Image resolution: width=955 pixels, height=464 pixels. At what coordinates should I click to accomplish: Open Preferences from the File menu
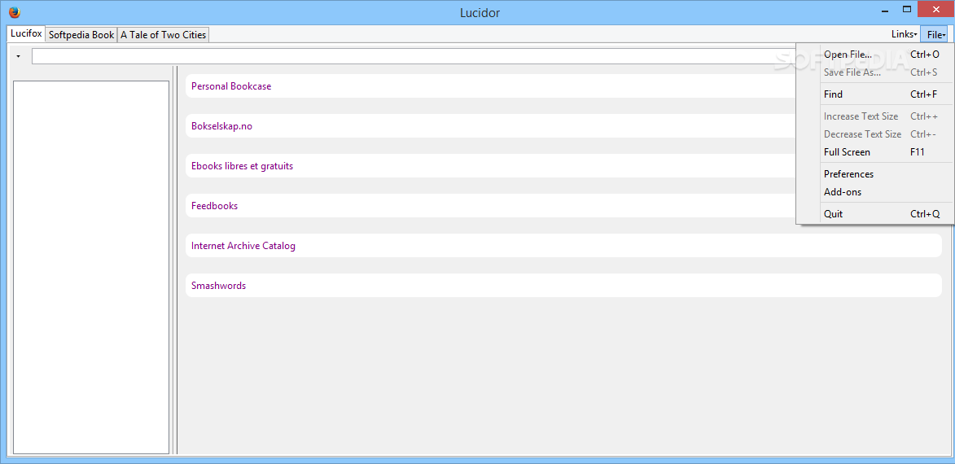coord(875,173)
